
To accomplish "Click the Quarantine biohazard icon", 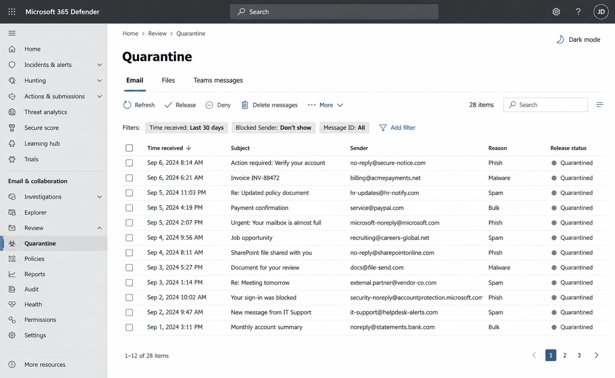I will pos(12,243).
